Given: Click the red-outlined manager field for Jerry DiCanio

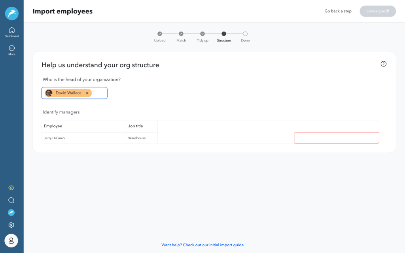Looking at the screenshot, I should 337,138.
